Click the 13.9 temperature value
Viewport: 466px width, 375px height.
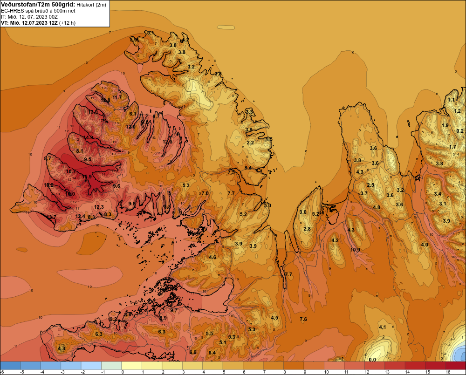(x=93, y=112)
